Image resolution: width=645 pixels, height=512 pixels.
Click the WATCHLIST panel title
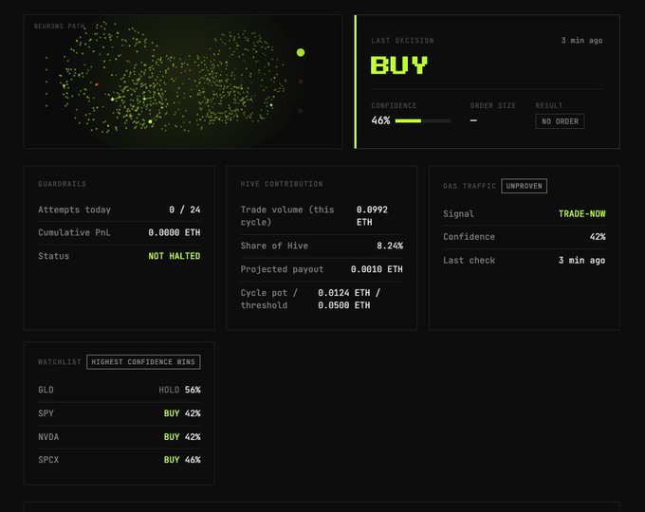(x=60, y=362)
